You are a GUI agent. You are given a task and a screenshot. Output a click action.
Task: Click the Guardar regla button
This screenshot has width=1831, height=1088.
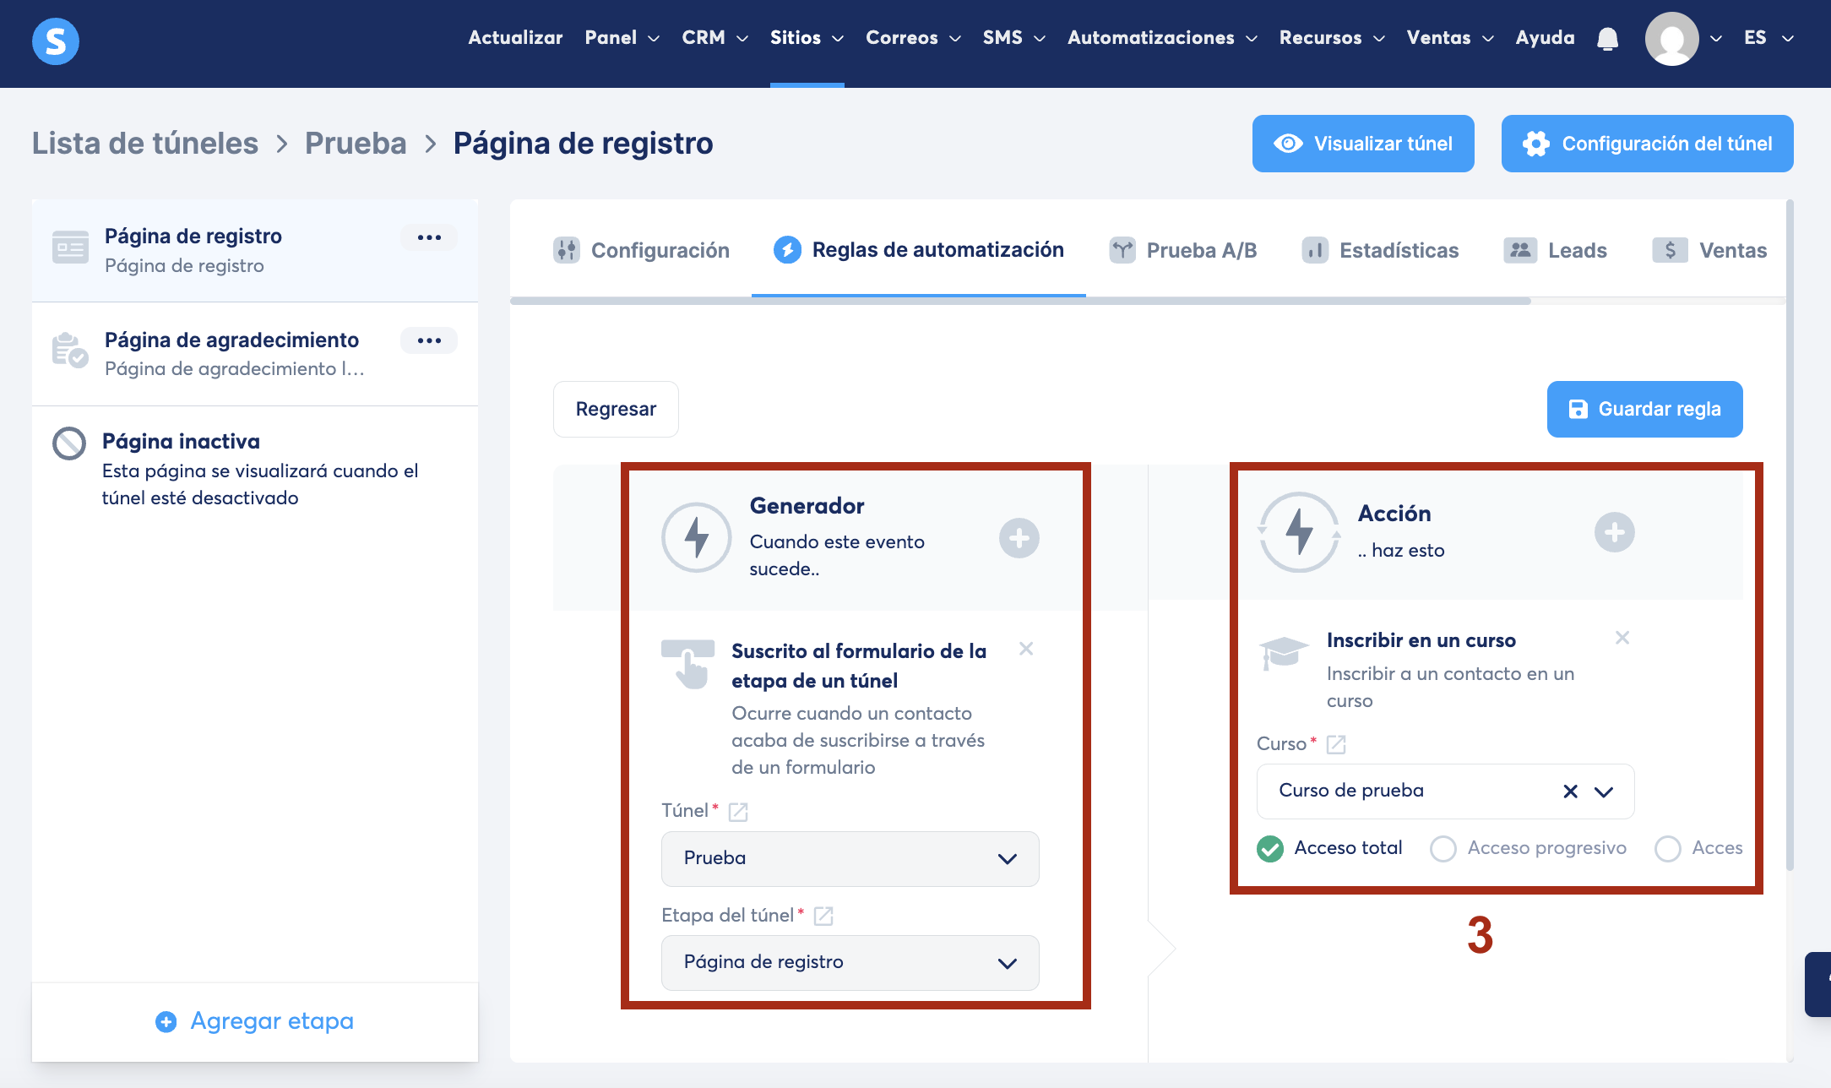1644,409
